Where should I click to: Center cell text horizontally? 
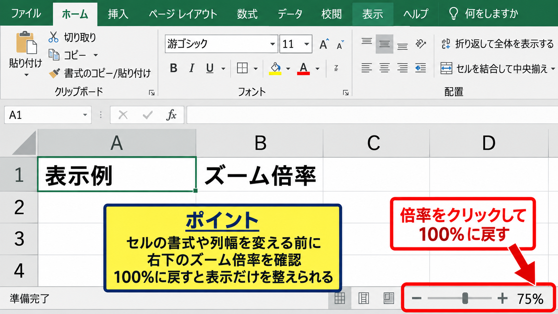click(x=384, y=68)
